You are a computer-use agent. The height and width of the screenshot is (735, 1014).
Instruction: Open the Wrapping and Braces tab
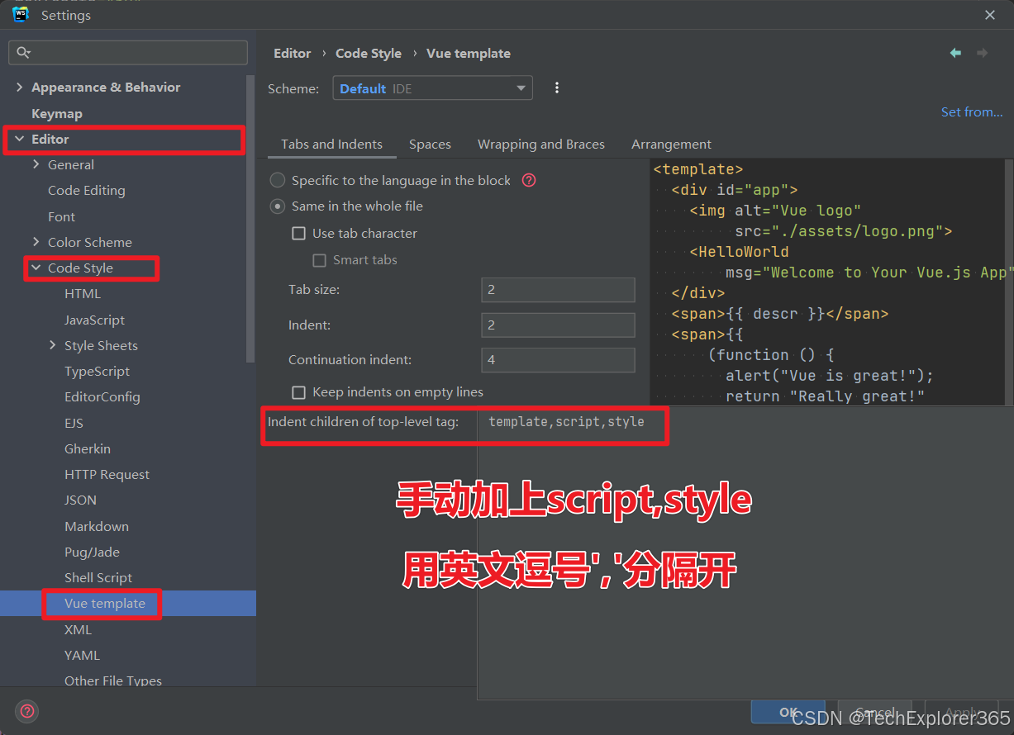tap(540, 144)
